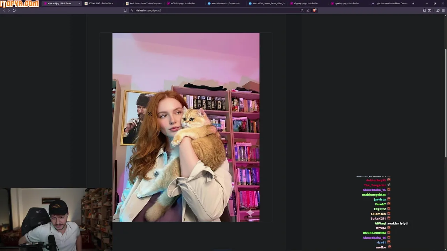
Task: Switch to 'Kedi Seven Bahar Video Oluşturma' tab
Action: (144, 3)
